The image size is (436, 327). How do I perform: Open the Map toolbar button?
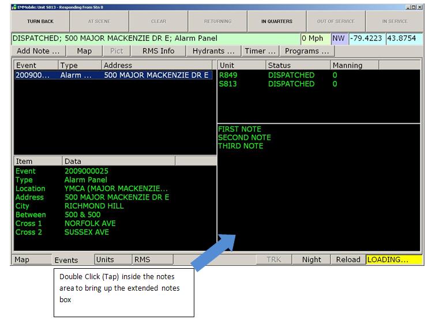(x=84, y=51)
